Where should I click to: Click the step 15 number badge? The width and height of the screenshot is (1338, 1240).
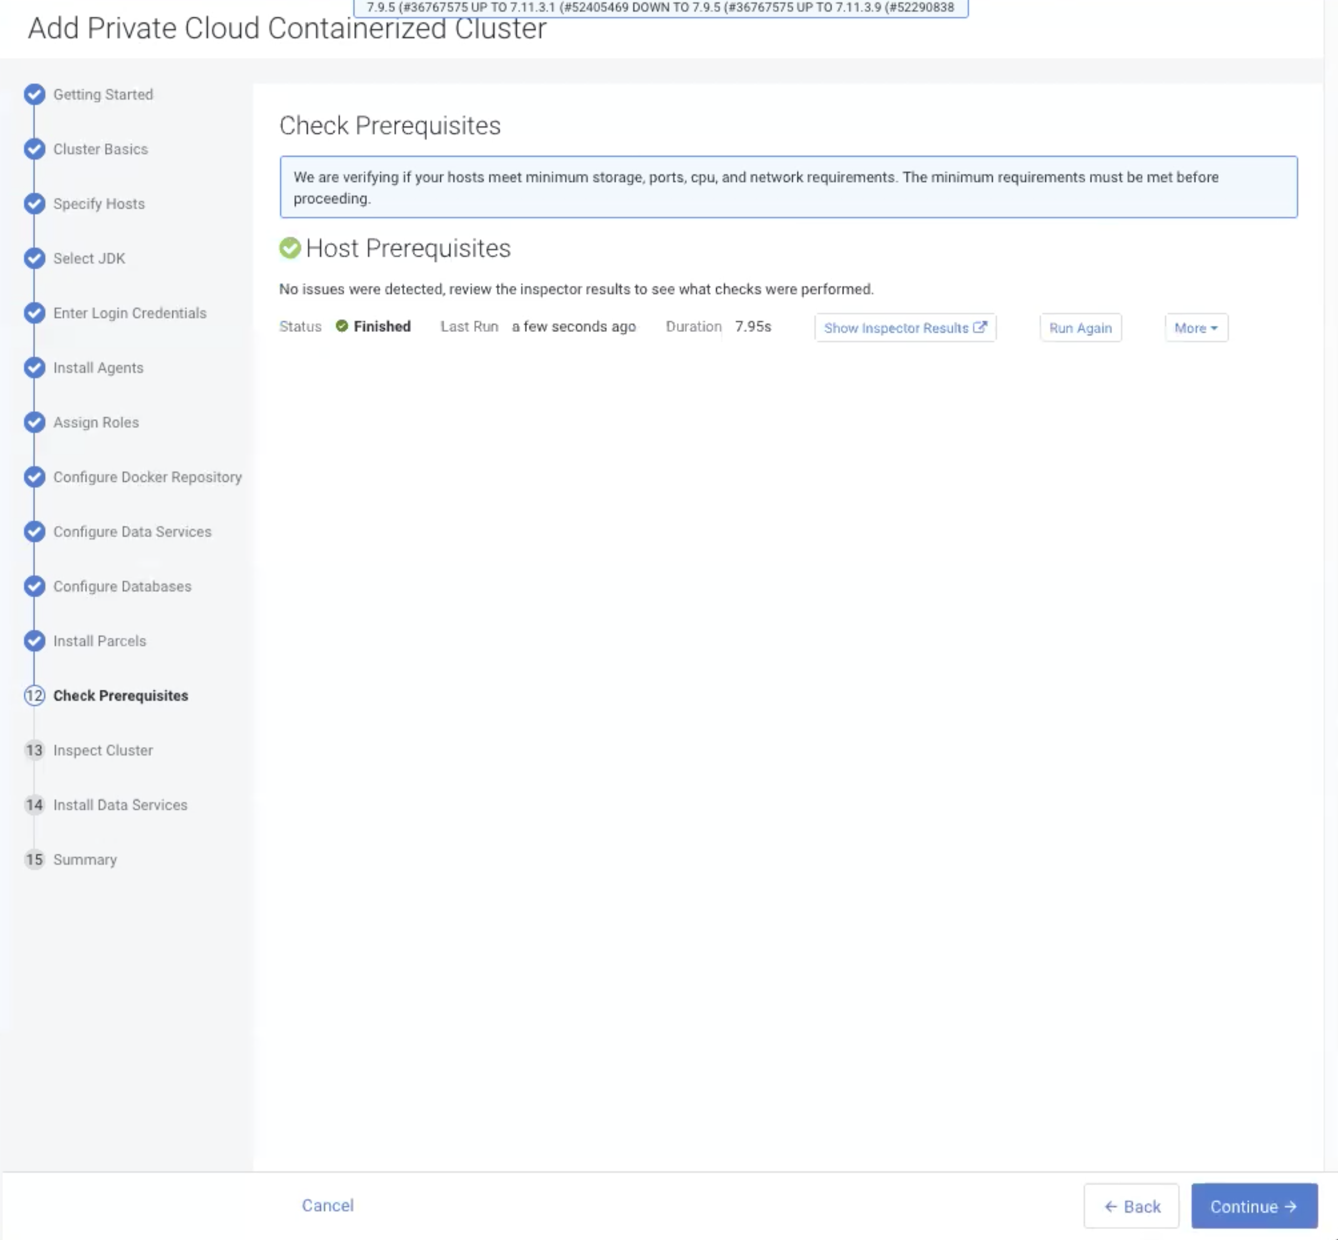coord(34,860)
